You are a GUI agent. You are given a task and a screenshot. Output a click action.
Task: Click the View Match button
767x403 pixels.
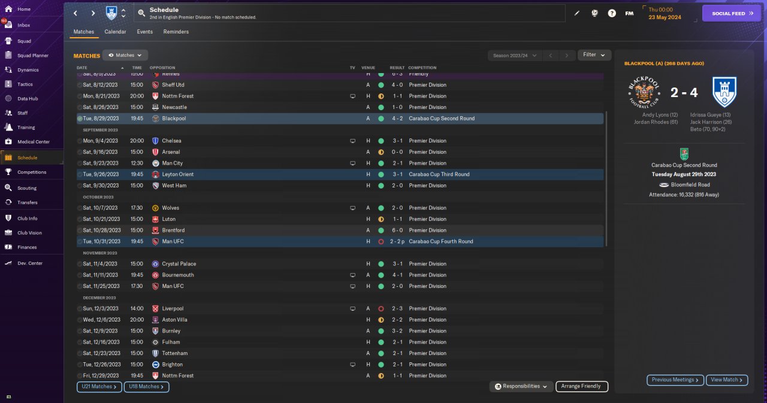coord(727,380)
